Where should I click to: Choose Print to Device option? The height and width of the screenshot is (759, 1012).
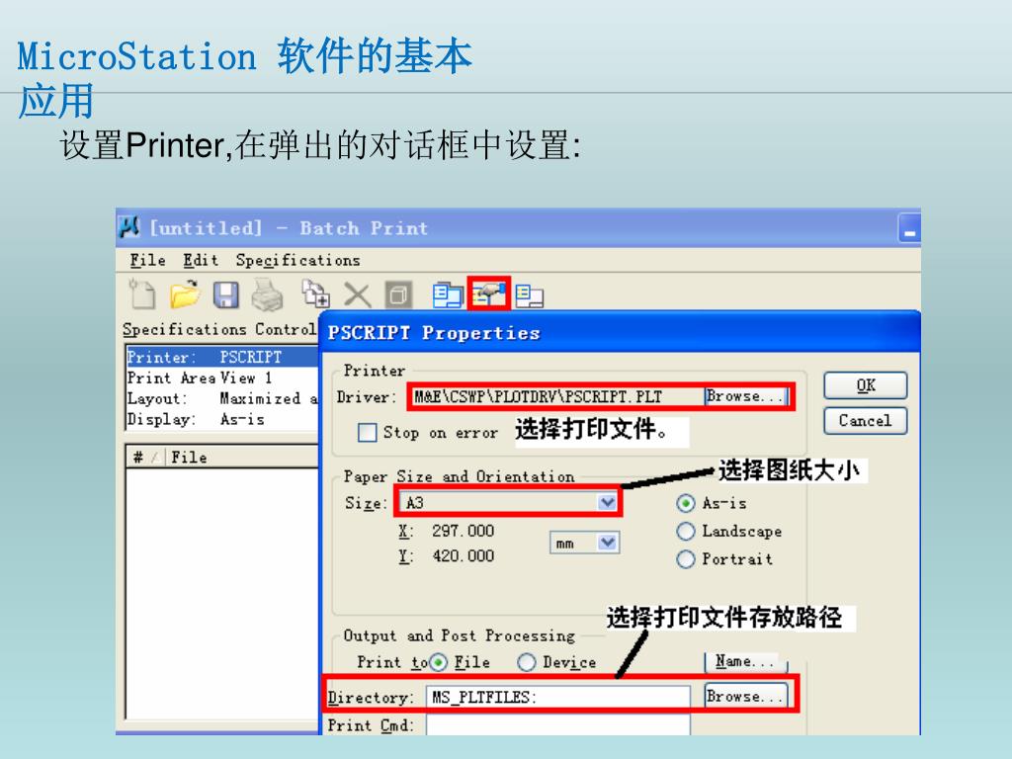(527, 662)
